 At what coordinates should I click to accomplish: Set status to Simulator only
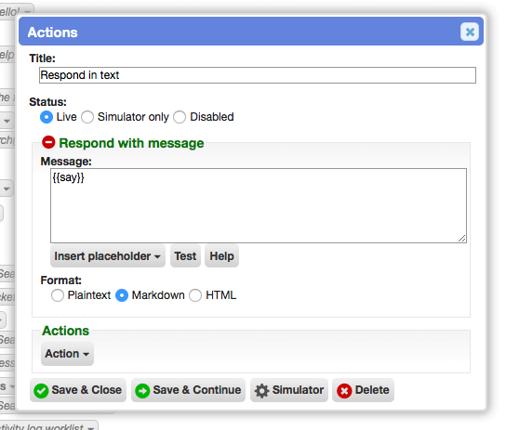87,117
